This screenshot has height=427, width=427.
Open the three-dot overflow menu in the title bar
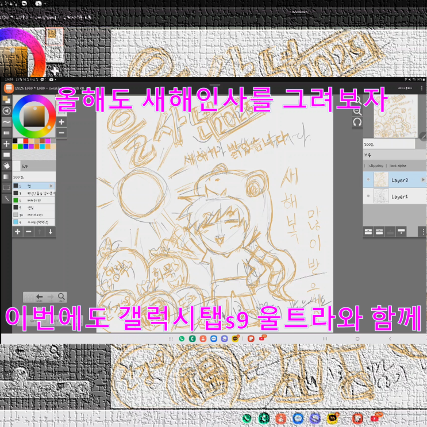tap(422, 89)
